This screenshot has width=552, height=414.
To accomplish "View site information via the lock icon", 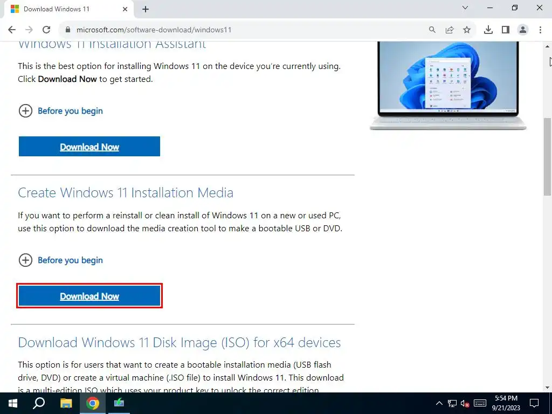I will point(68,30).
